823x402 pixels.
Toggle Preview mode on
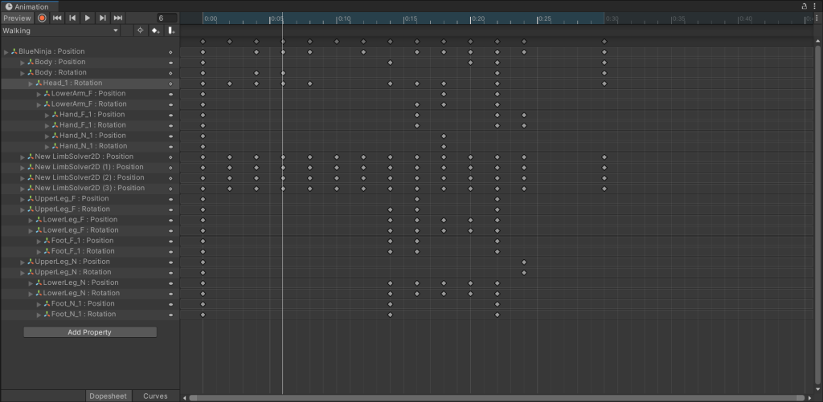pyautogui.click(x=16, y=18)
